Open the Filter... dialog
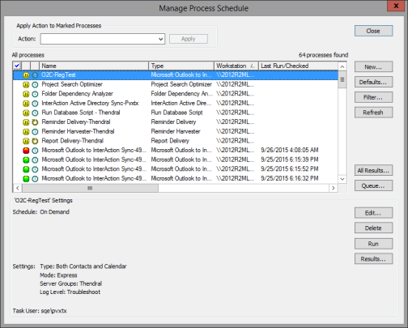 373,97
